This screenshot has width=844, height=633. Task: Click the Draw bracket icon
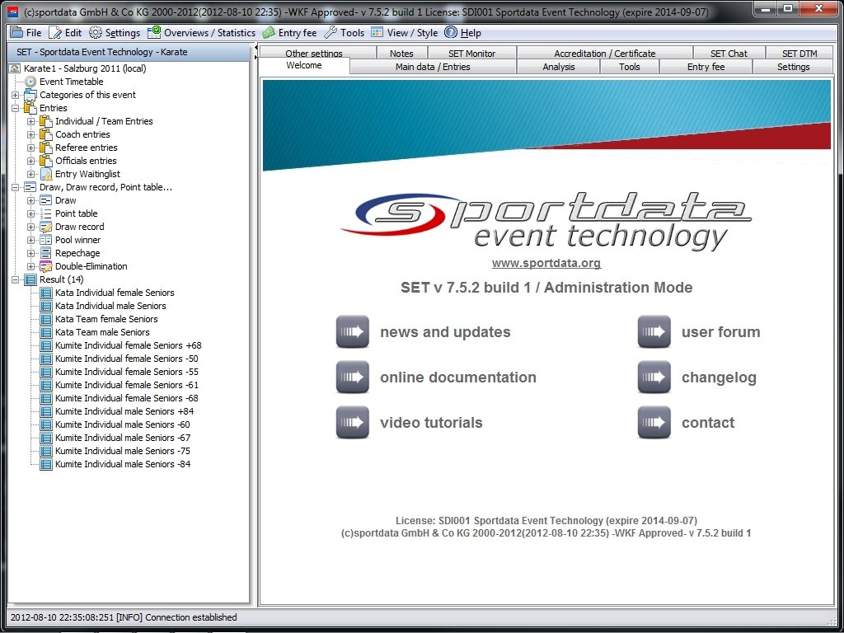tap(46, 200)
